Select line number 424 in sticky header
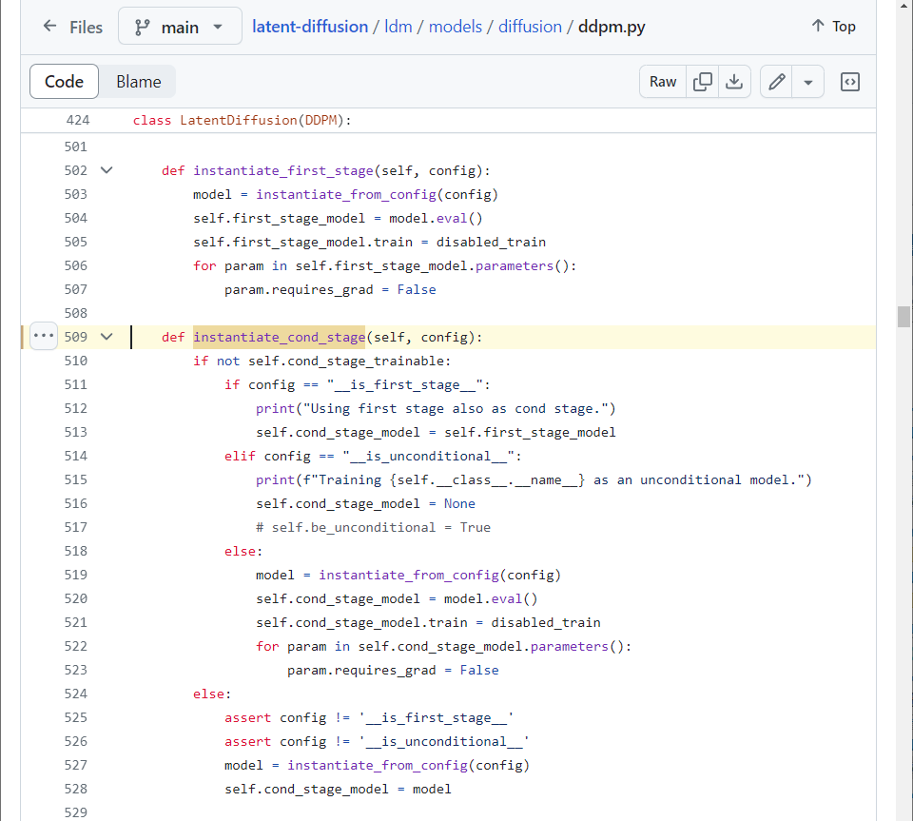The image size is (913, 821). click(77, 120)
